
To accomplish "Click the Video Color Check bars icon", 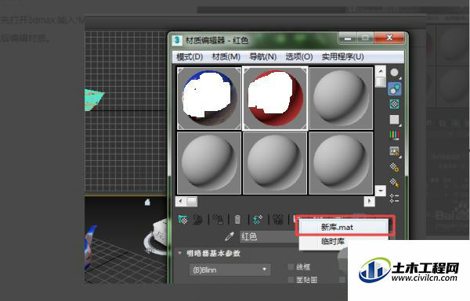I will [395, 135].
